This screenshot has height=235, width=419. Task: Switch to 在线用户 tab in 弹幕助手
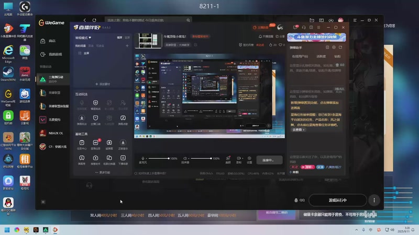pyautogui.click(x=300, y=56)
